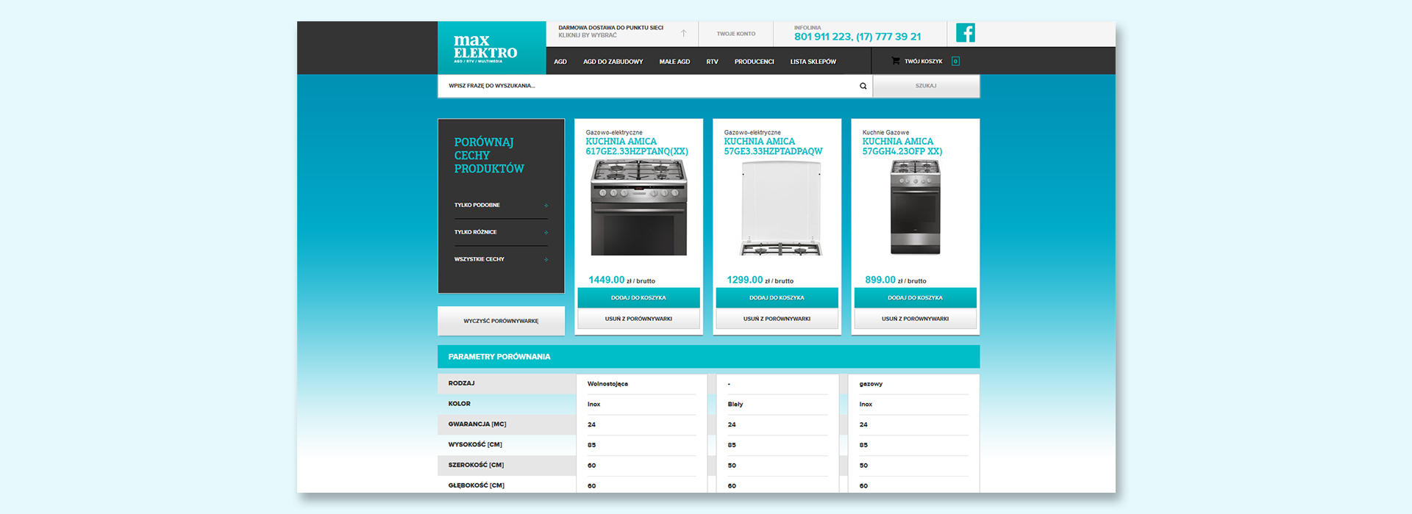1412x514 pixels.
Task: Remove the 899.00 zł cooker from comparison
Action: pyautogui.click(x=915, y=319)
